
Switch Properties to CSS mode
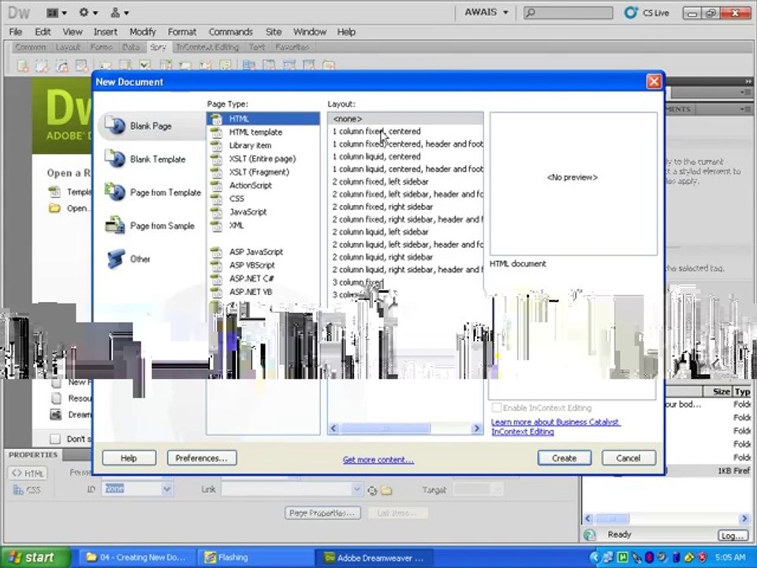(27, 490)
